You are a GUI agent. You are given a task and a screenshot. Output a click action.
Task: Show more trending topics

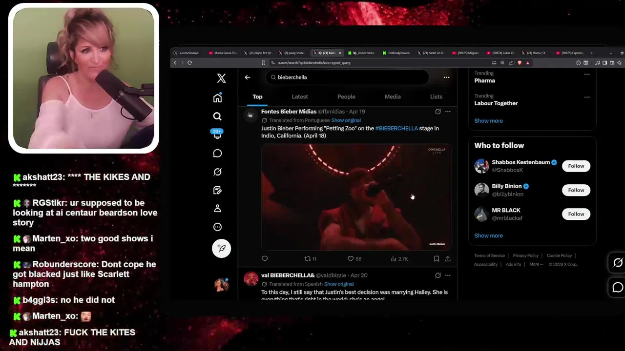click(x=488, y=121)
